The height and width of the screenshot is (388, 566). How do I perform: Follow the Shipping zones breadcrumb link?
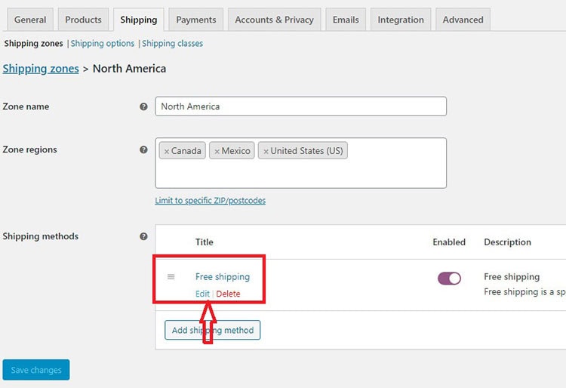(x=41, y=69)
